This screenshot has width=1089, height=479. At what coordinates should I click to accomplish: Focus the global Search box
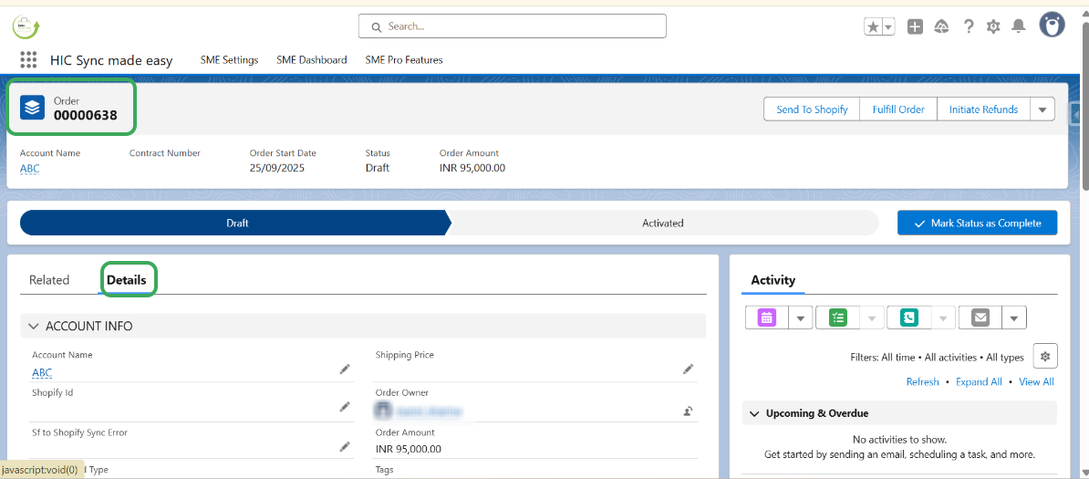(x=513, y=26)
